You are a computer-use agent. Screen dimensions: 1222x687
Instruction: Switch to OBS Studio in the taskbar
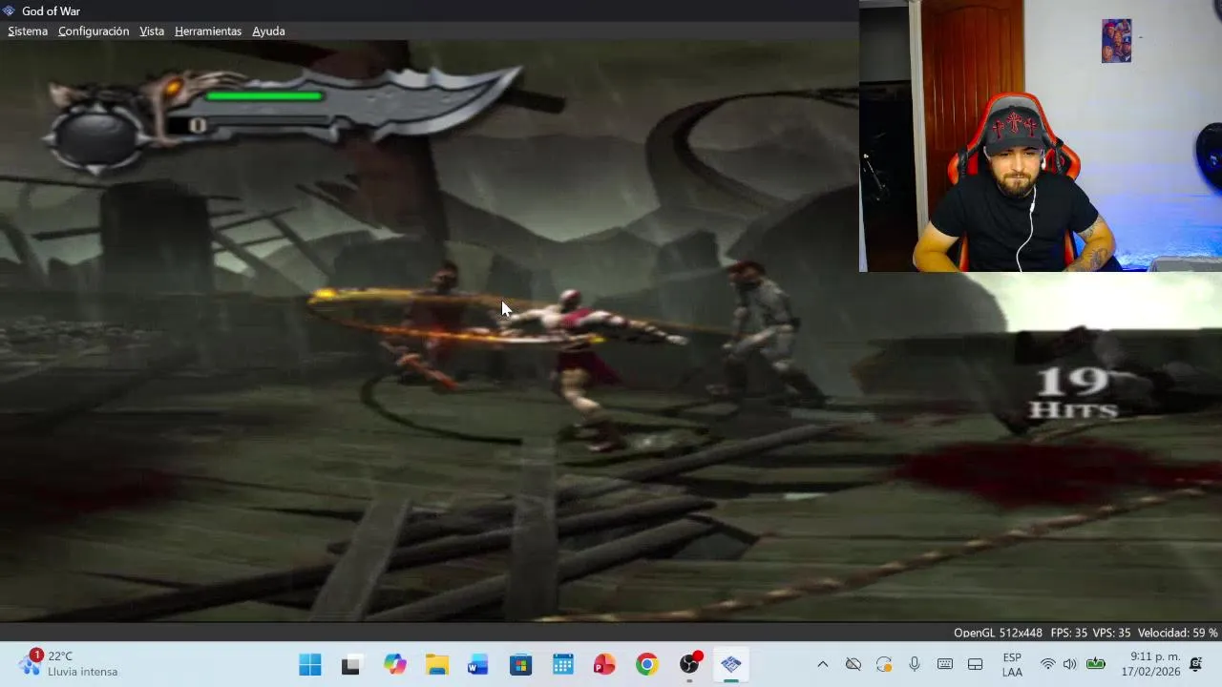(689, 665)
